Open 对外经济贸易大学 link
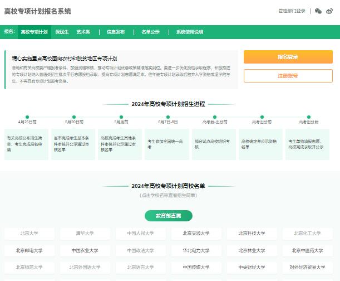This screenshot has height=281, width=340. click(x=308, y=267)
